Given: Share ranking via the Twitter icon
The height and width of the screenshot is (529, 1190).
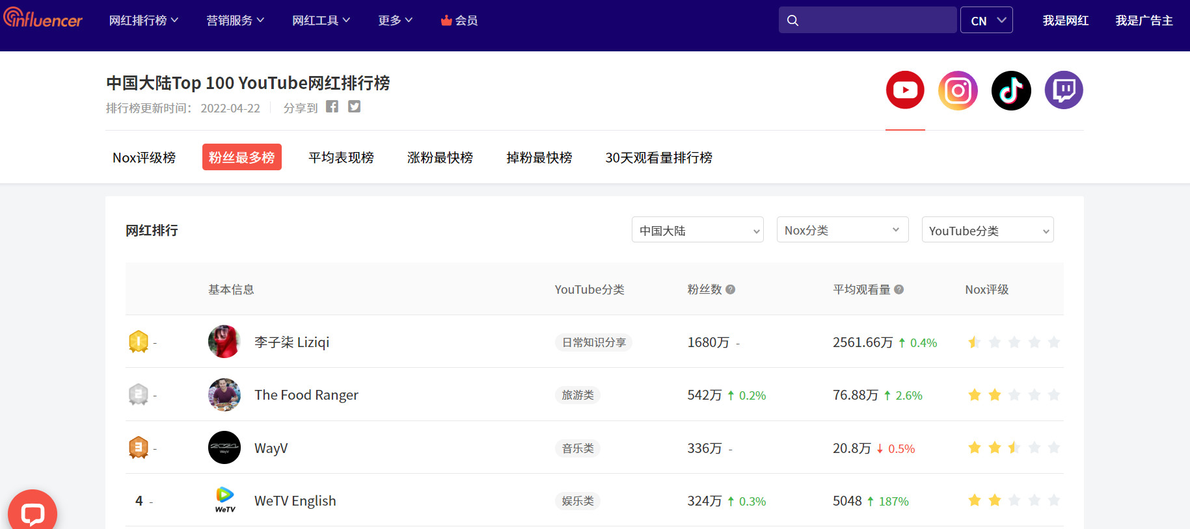Looking at the screenshot, I should coord(354,107).
